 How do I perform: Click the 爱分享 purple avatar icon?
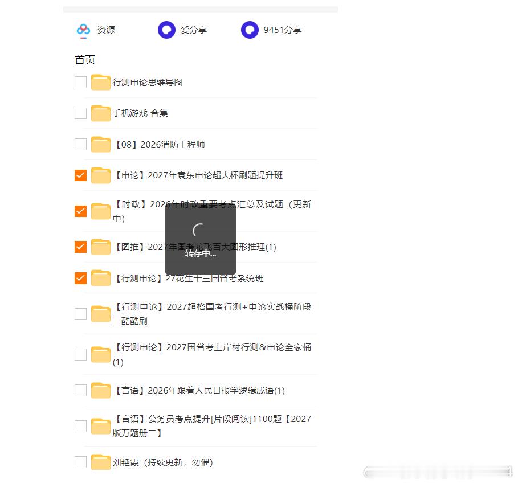(166, 30)
